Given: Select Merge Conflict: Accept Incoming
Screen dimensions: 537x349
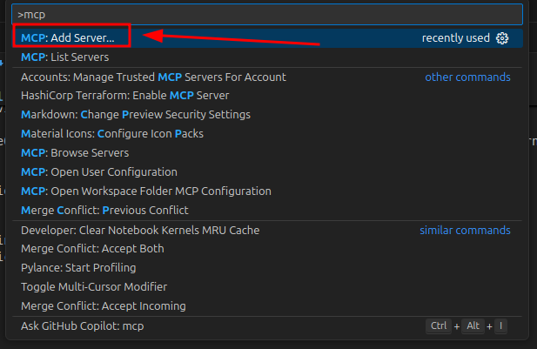Looking at the screenshot, I should tap(103, 305).
